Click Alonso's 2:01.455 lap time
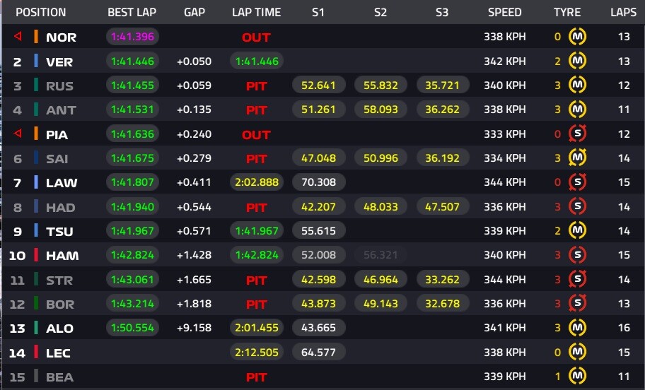The width and height of the screenshot is (645, 390). tap(256, 328)
